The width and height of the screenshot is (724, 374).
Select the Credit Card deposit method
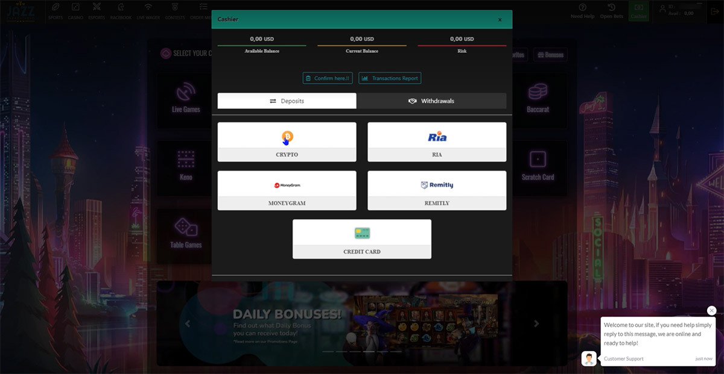click(362, 239)
